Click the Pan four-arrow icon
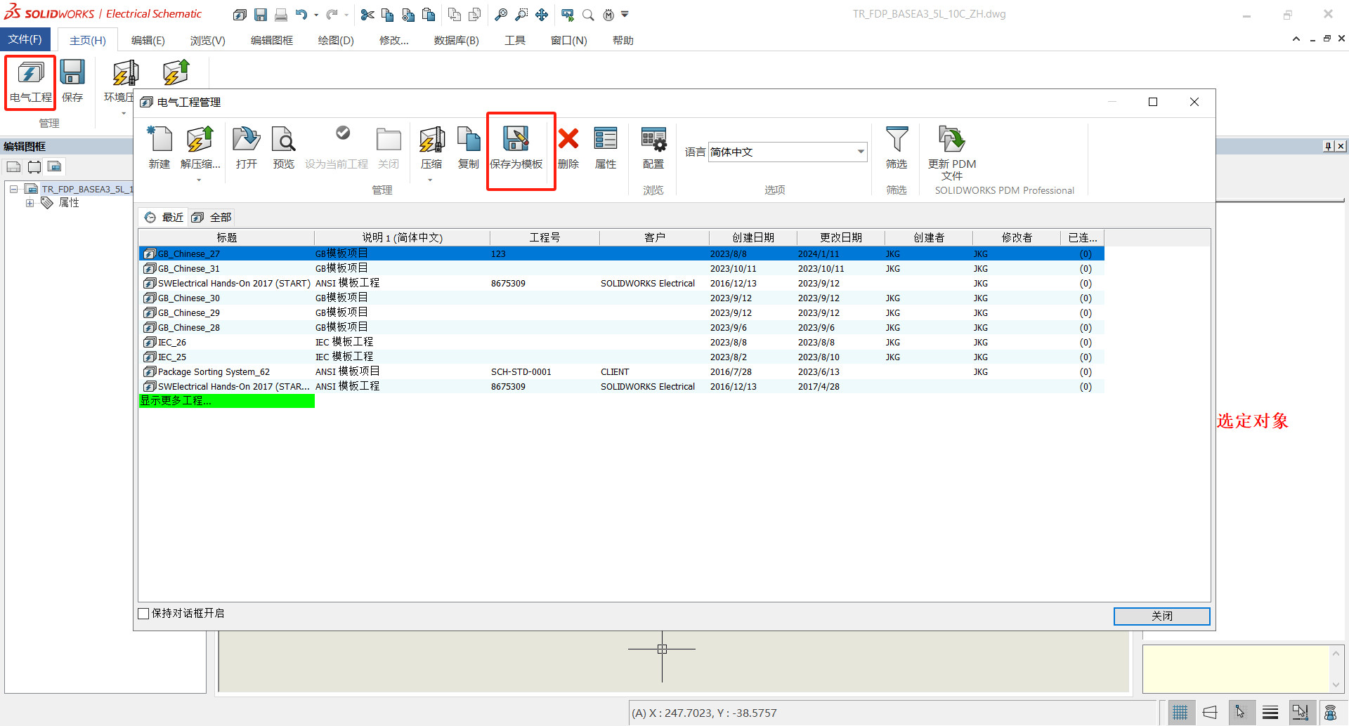1349x726 pixels. [542, 14]
